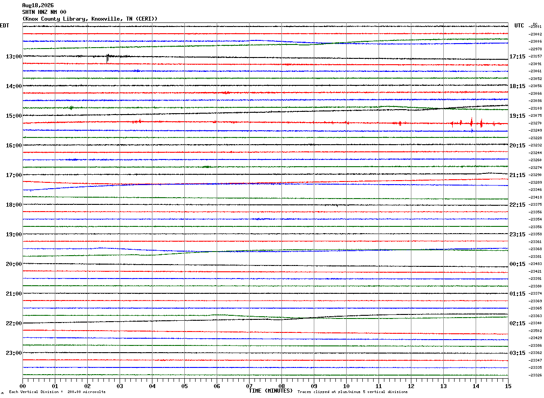Click minute 11 on the time axis
Viewport: 544px width, 398px height.
pyautogui.click(x=379, y=386)
